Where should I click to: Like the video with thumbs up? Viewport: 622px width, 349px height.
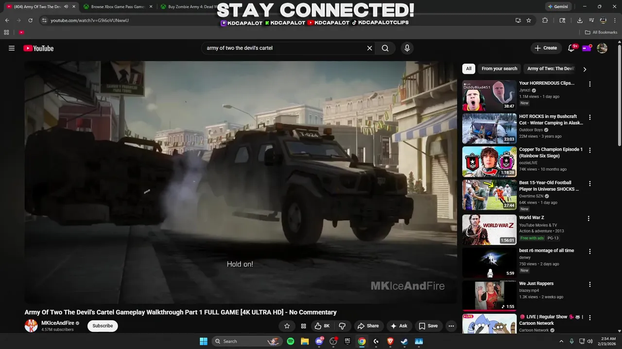click(x=322, y=326)
